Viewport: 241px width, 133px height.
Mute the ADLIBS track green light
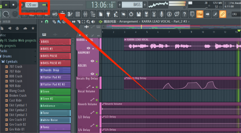(x=97, y=74)
